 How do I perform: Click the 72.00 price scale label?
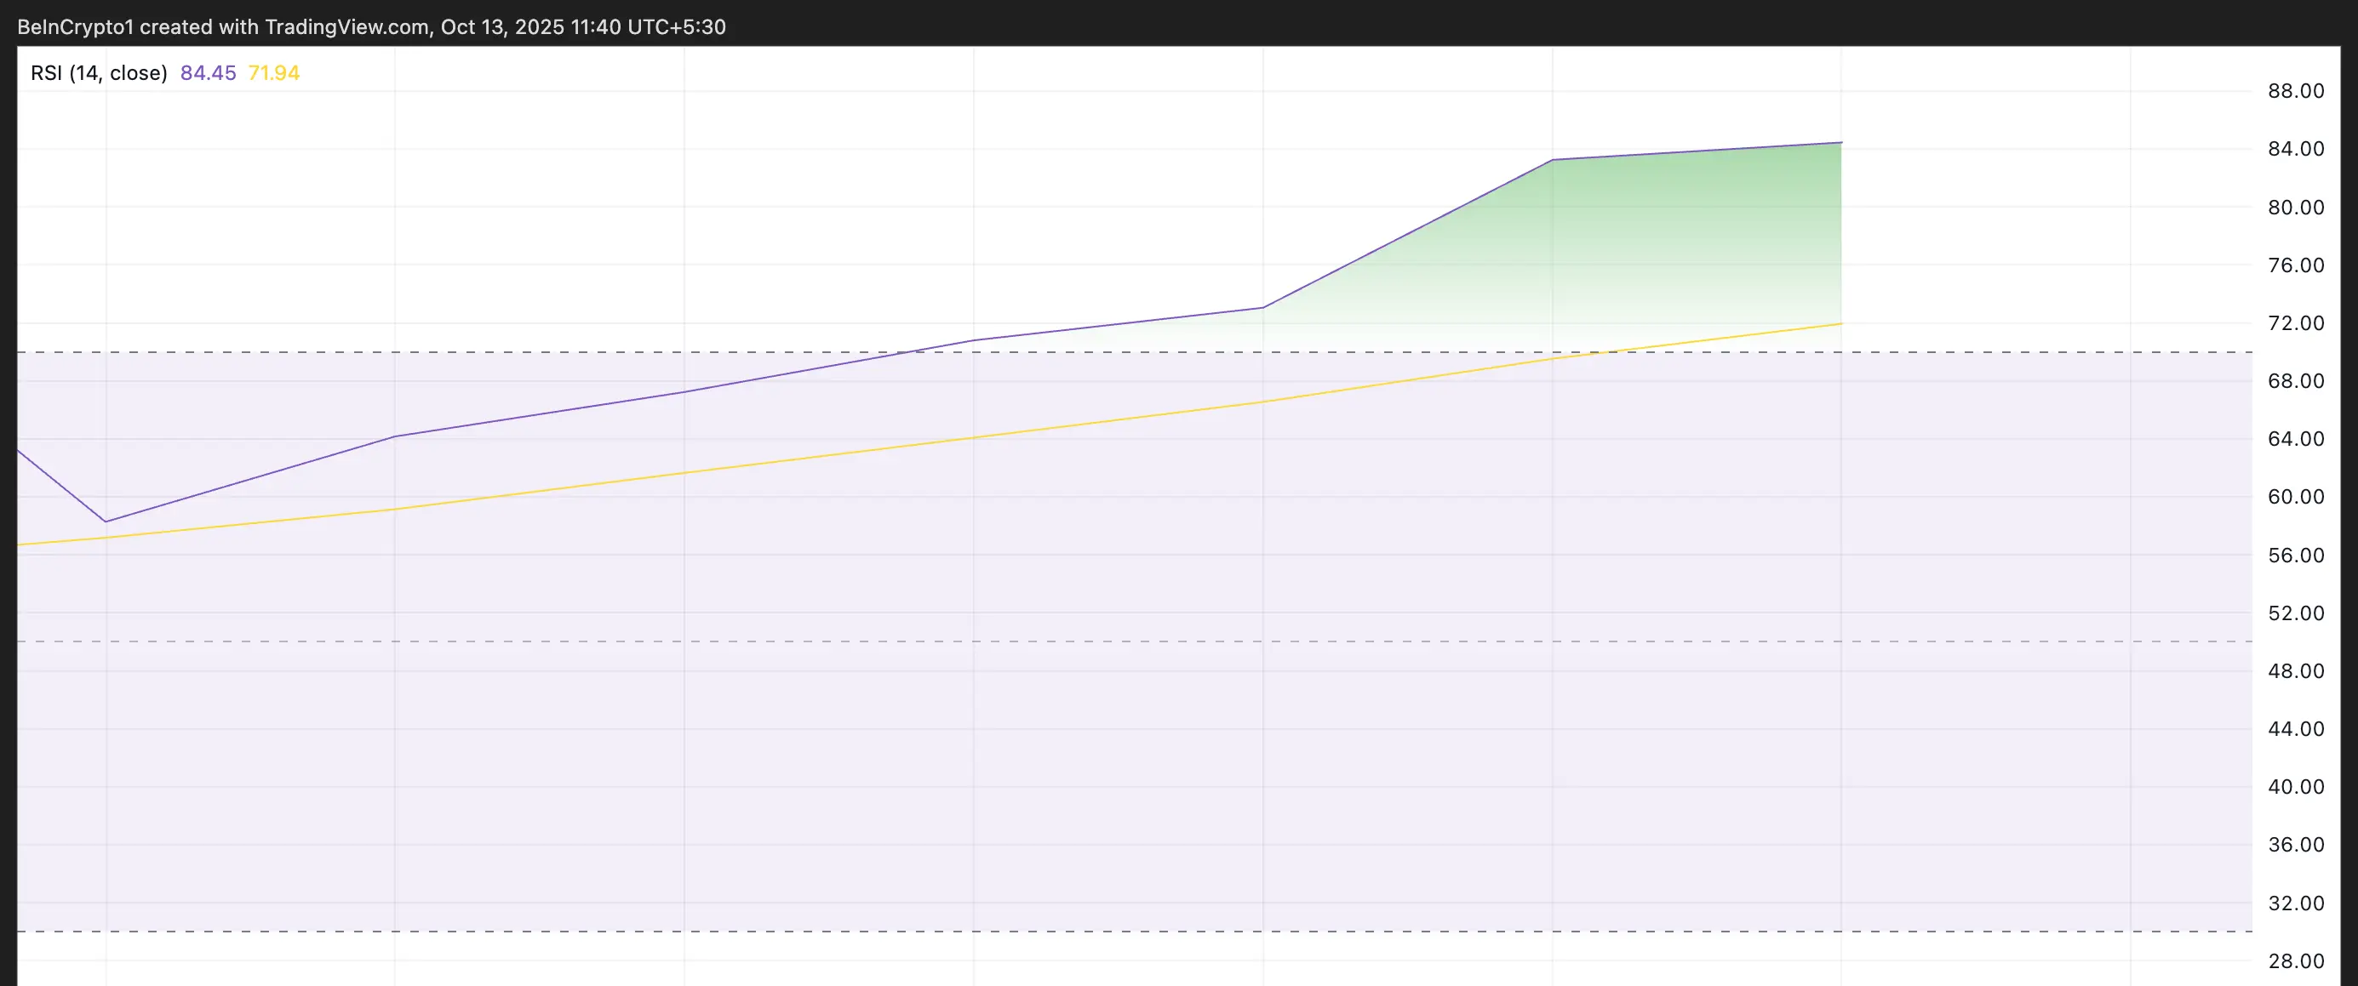point(2296,323)
